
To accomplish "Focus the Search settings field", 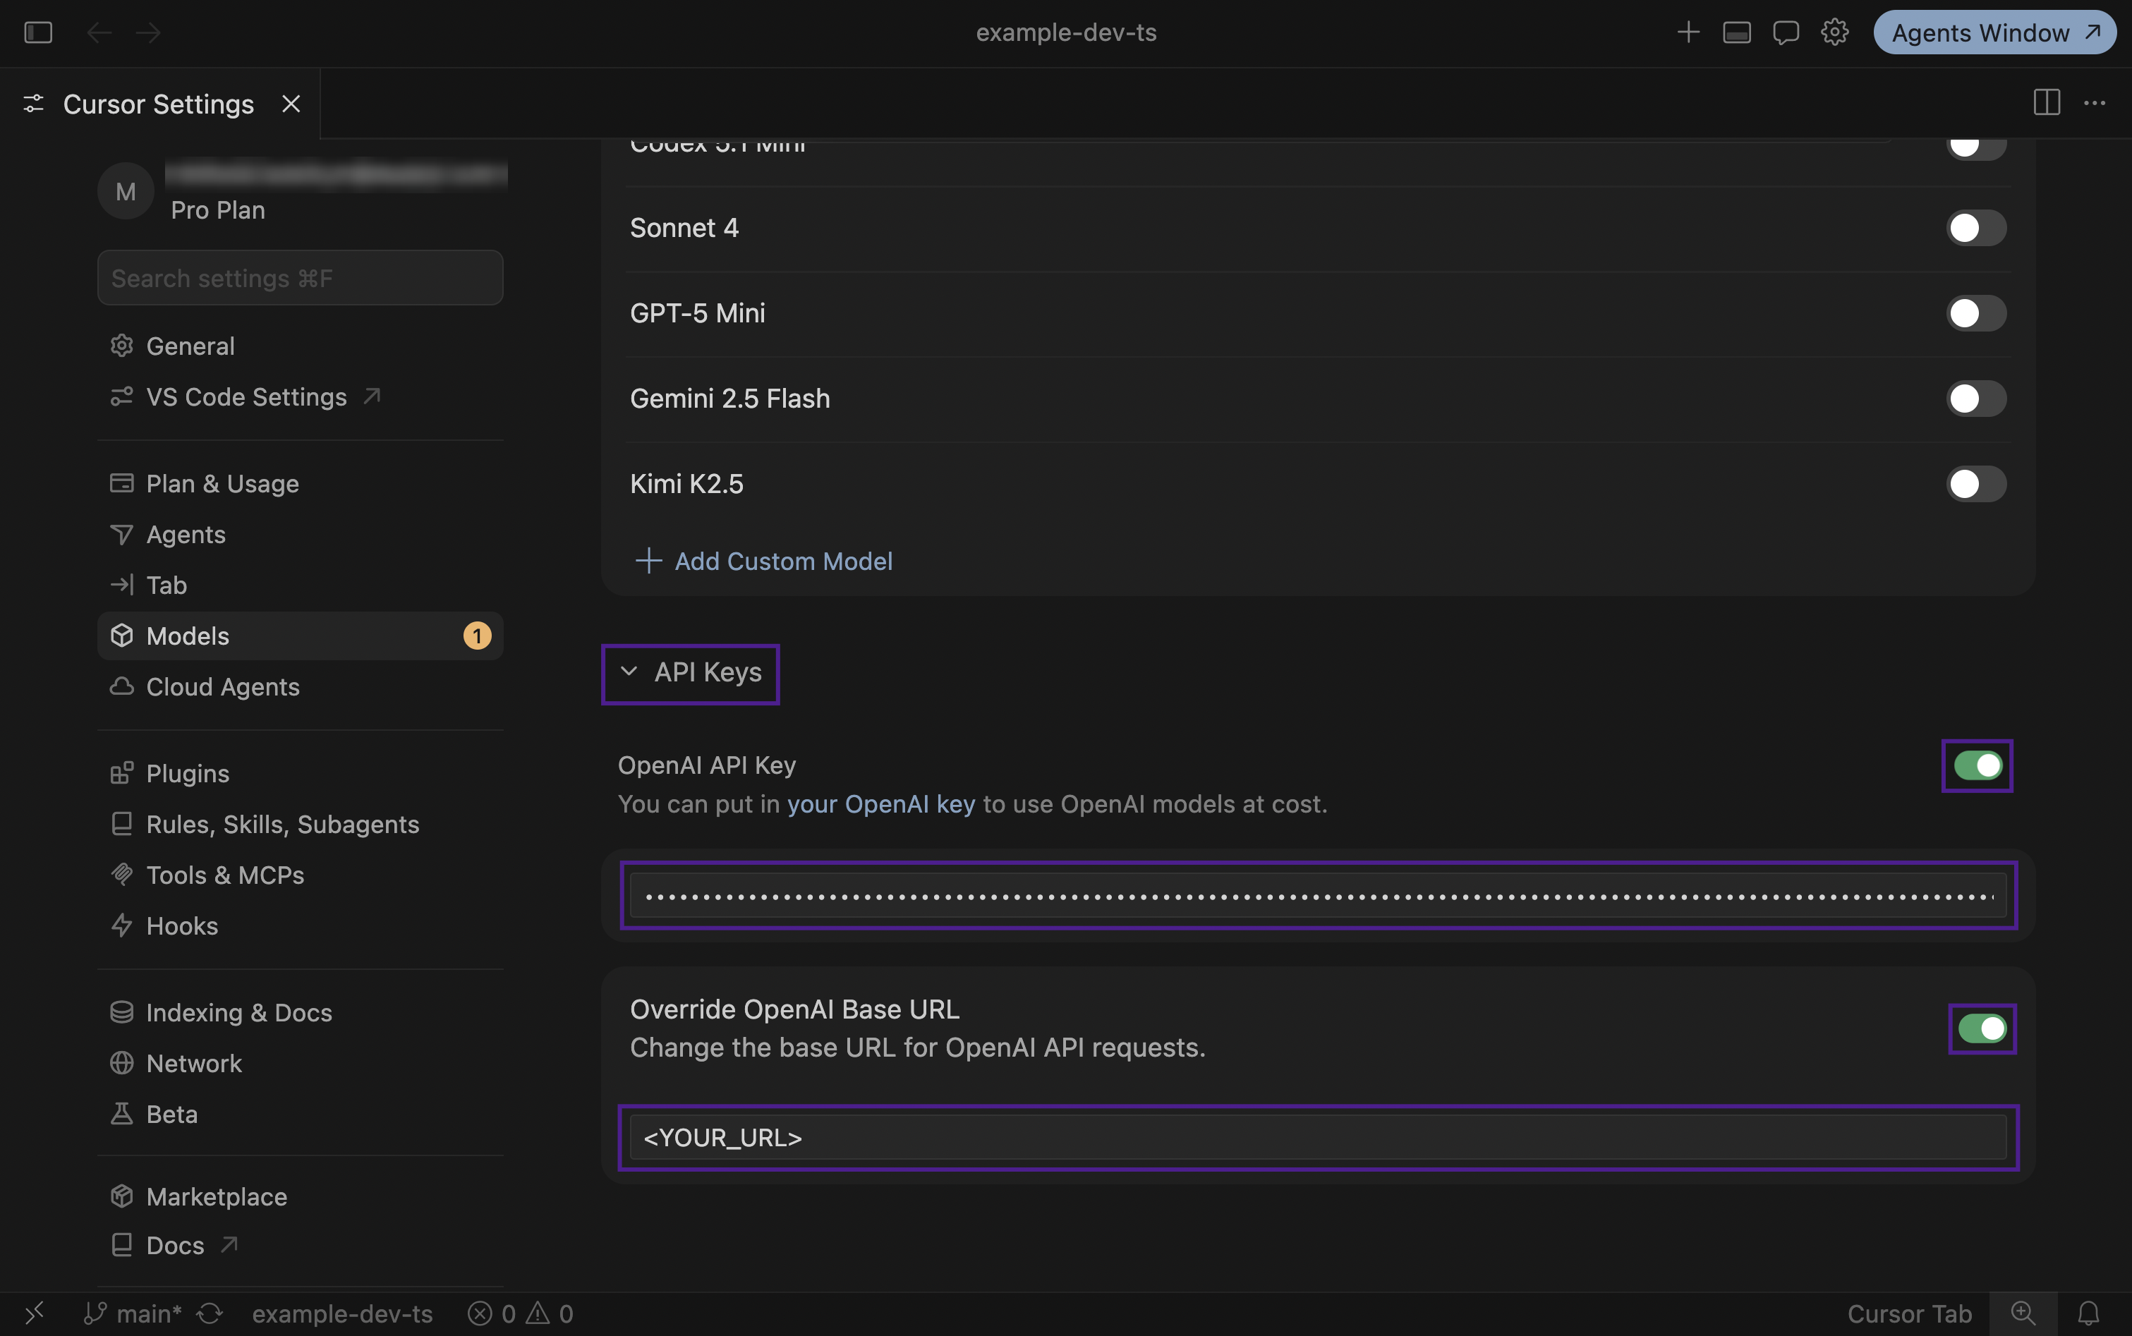I will point(301,279).
